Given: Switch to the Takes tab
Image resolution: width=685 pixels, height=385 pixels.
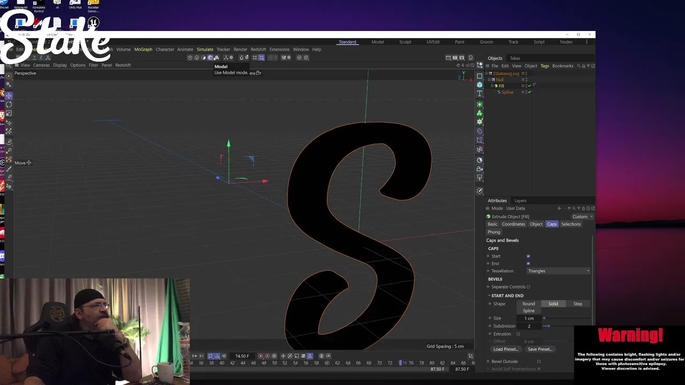Looking at the screenshot, I should click(x=515, y=58).
